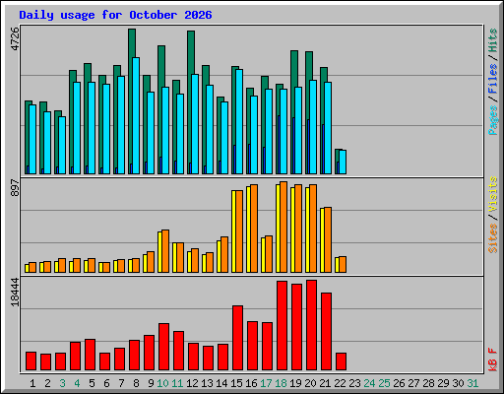The height and width of the screenshot is (394, 504).
Task: Click the chart title 'Daily usage for October 2026'
Action: point(115,15)
